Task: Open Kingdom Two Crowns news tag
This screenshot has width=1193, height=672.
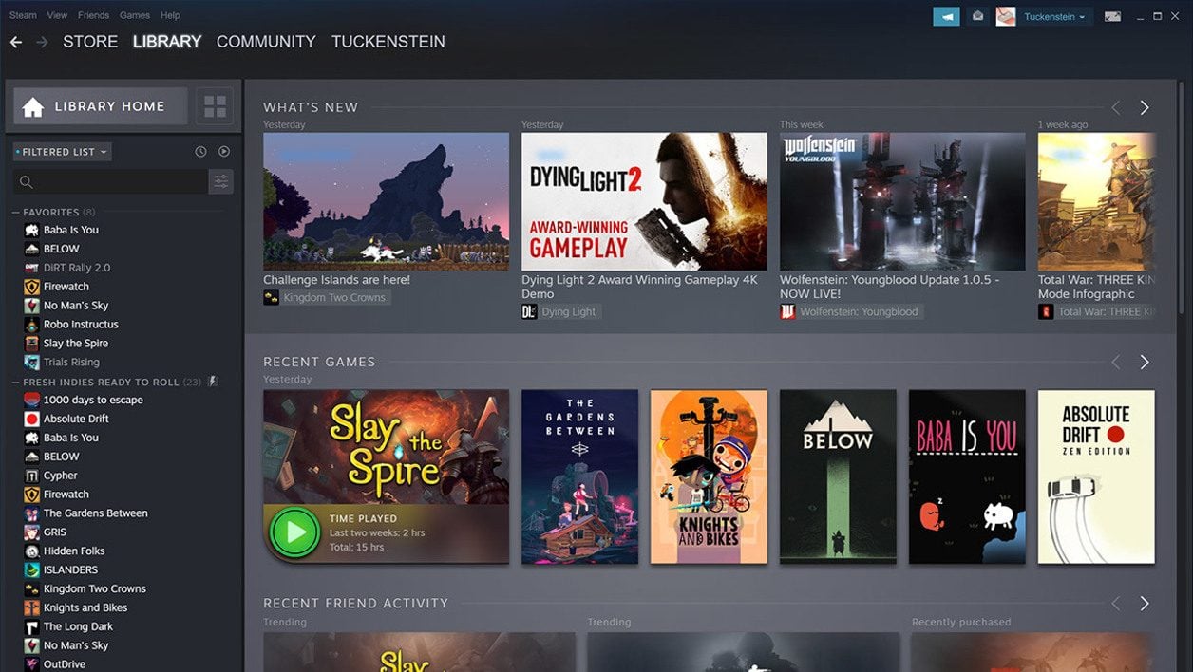Action: pos(326,298)
